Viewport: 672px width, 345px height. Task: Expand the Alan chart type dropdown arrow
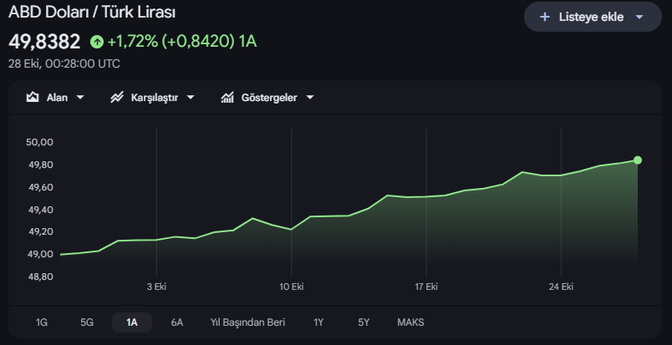click(x=80, y=98)
